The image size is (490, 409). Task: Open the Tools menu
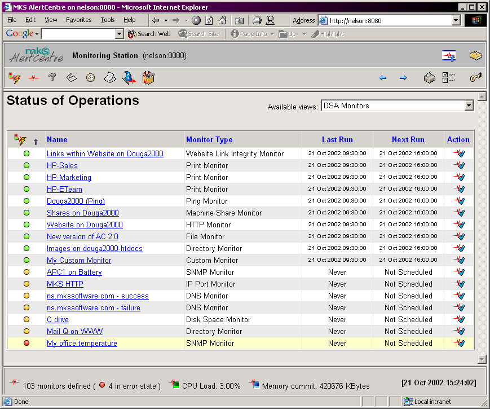pos(107,20)
